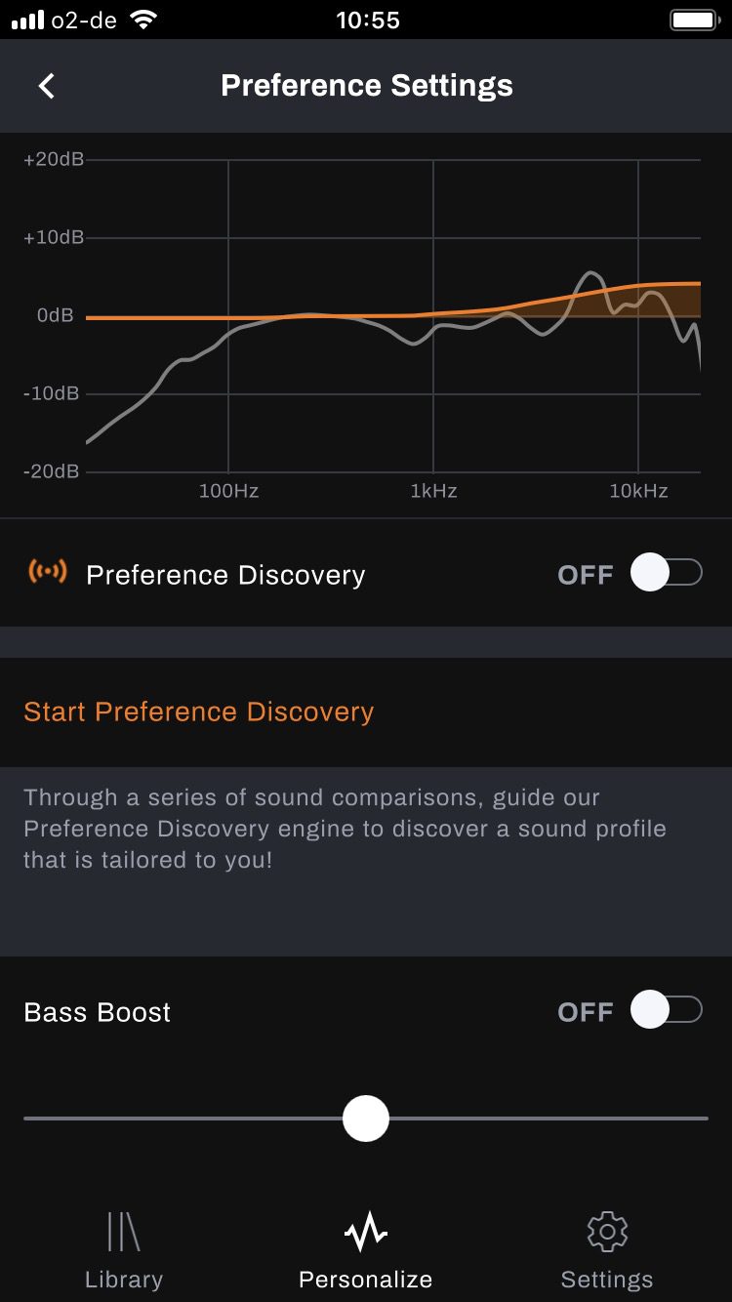Tap the Preference Settings title

(367, 86)
